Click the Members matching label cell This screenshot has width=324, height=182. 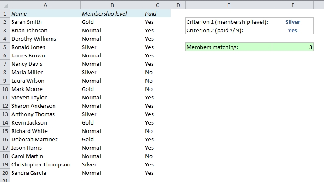pyautogui.click(x=228, y=47)
